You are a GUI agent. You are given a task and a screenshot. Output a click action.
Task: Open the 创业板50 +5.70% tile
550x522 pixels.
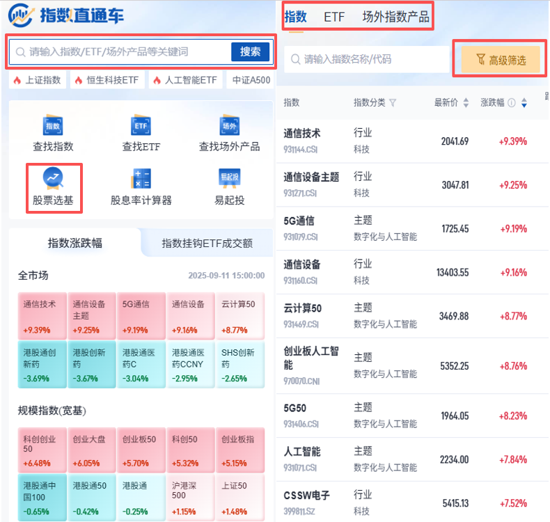141,450
